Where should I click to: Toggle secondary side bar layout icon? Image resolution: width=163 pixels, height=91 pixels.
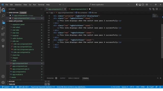(143, 5)
